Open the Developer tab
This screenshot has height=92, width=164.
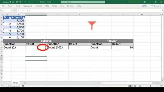[x=70, y=6]
